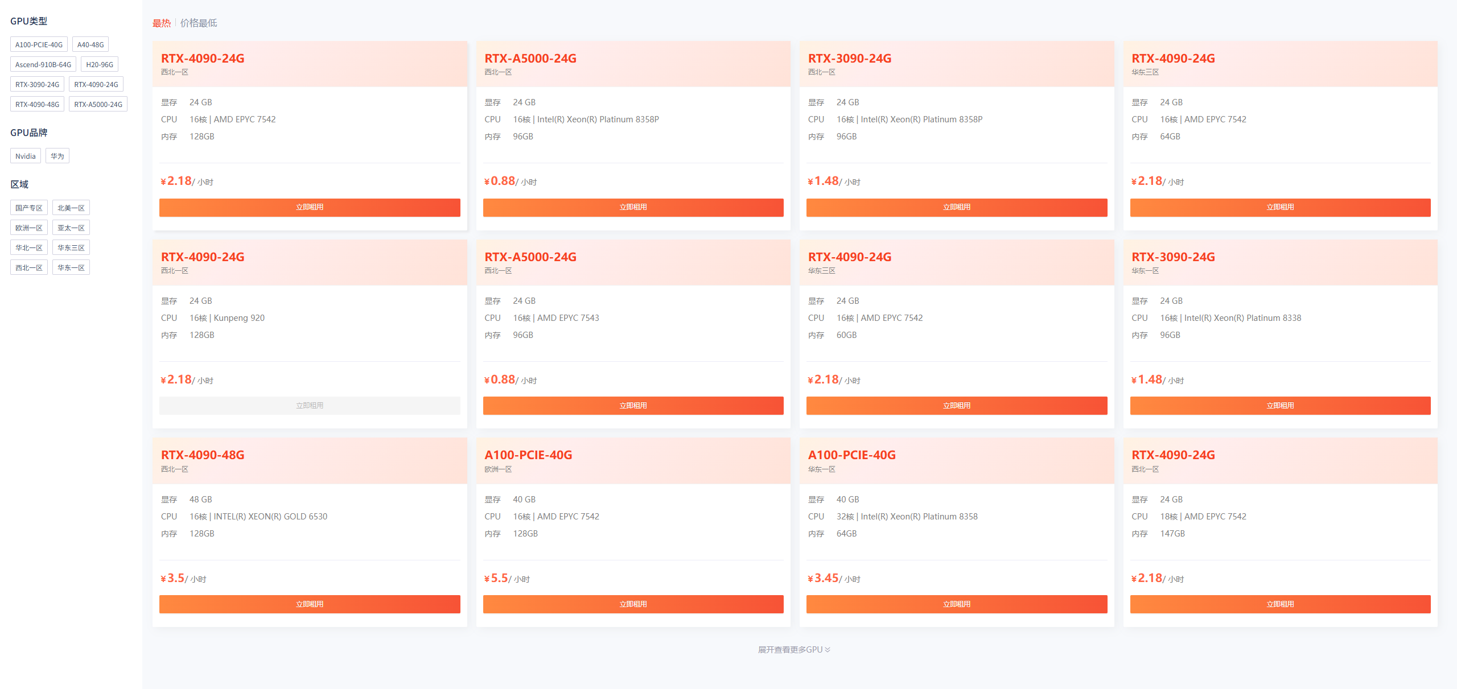
Task: Rent the RTX-4090-48G with 立即租用
Action: click(310, 604)
